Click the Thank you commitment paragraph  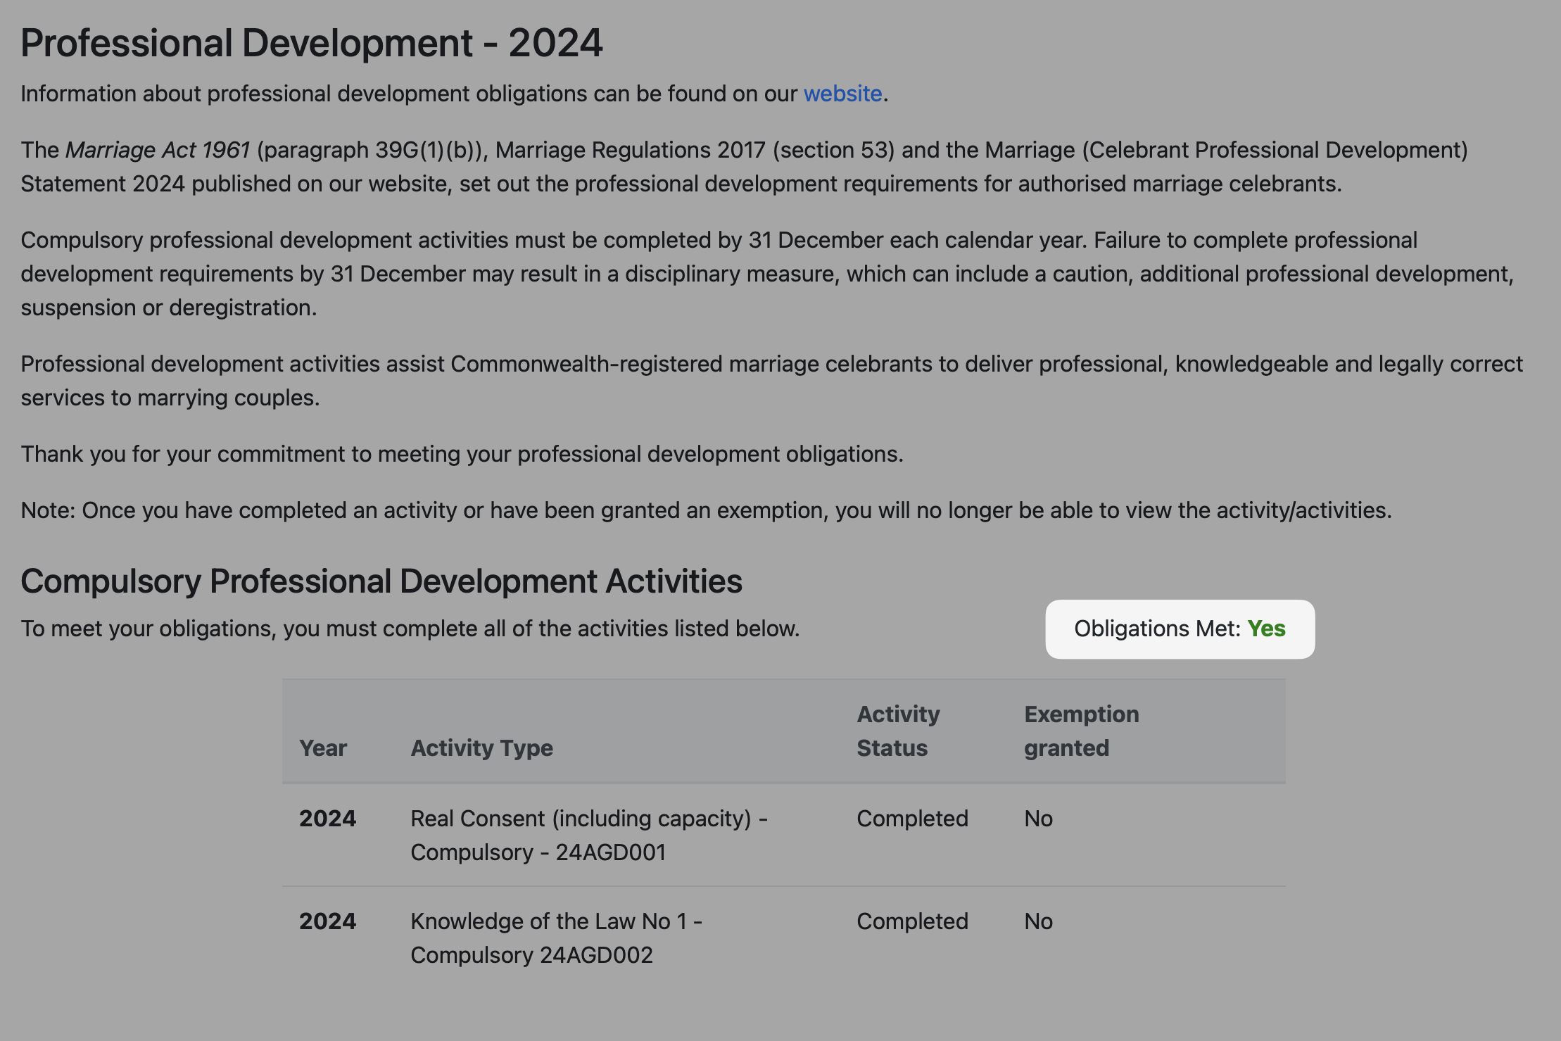[x=462, y=454]
